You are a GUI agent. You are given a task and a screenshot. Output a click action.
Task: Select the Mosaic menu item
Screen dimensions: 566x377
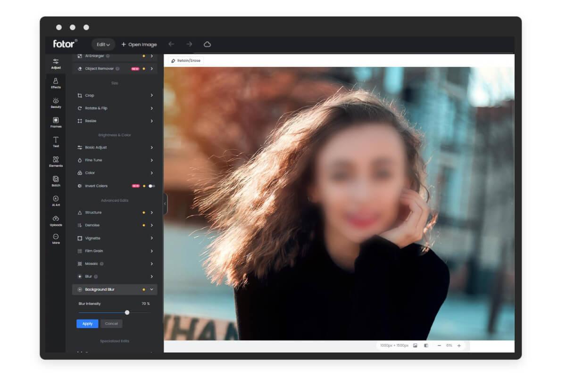click(x=115, y=264)
